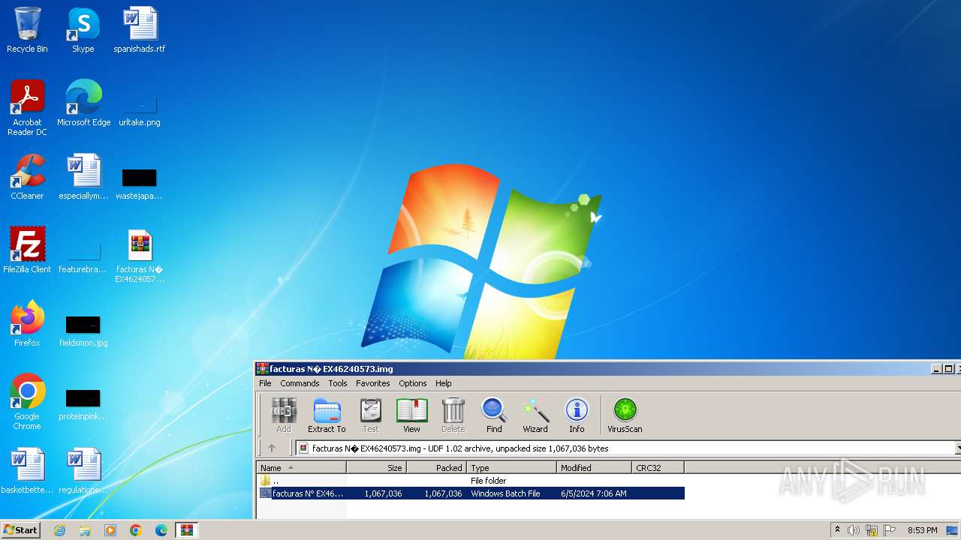
Task: Select the CCleaner desktop shortcut
Action: (x=27, y=177)
